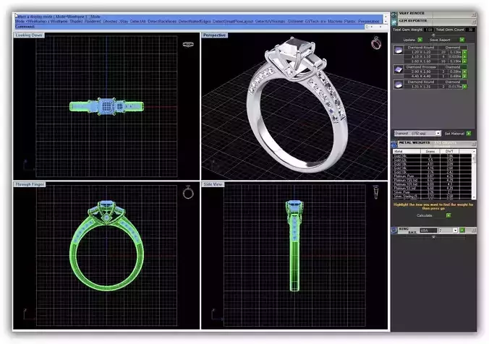Click ring icon in Side View viewport corner
The width and height of the screenshot is (489, 344).
tap(376, 192)
